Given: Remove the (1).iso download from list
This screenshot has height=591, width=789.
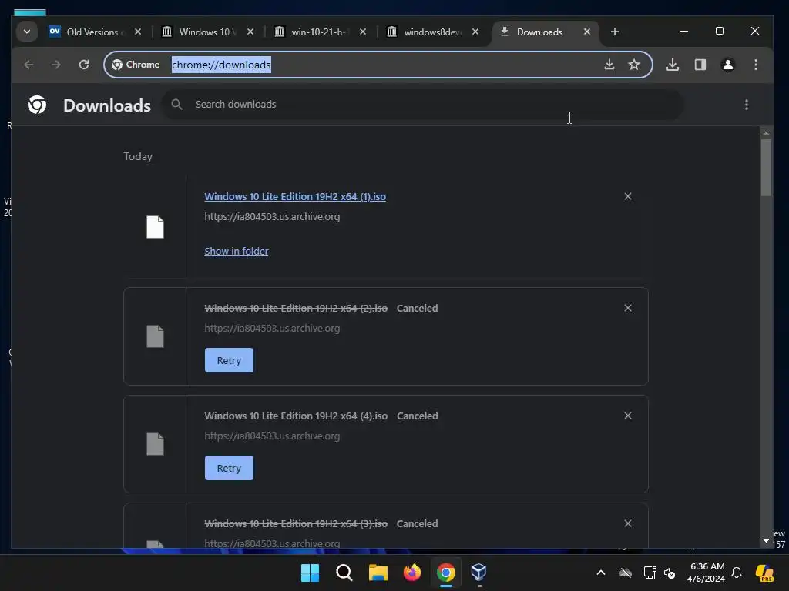Looking at the screenshot, I should (x=627, y=196).
